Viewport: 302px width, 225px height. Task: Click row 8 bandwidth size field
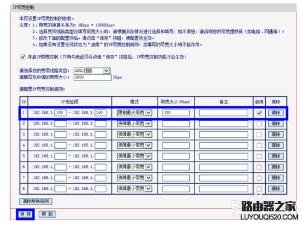[x=176, y=189]
